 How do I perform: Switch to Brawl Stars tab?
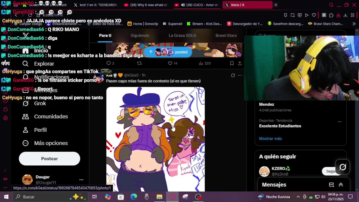click(226, 36)
